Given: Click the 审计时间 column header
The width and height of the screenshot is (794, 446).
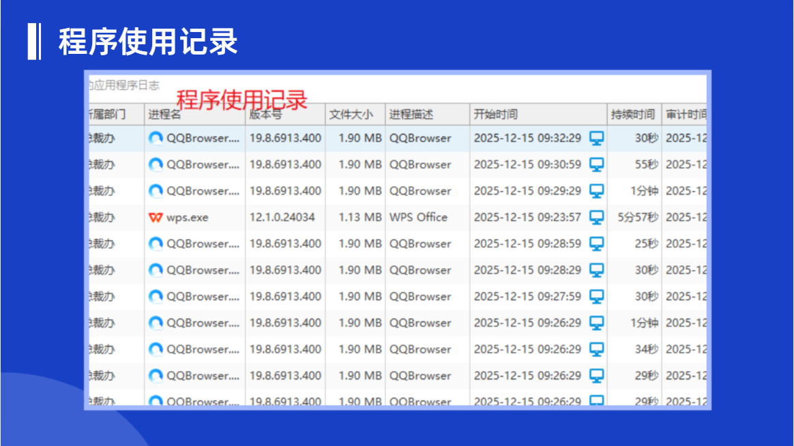Looking at the screenshot, I should 685,115.
